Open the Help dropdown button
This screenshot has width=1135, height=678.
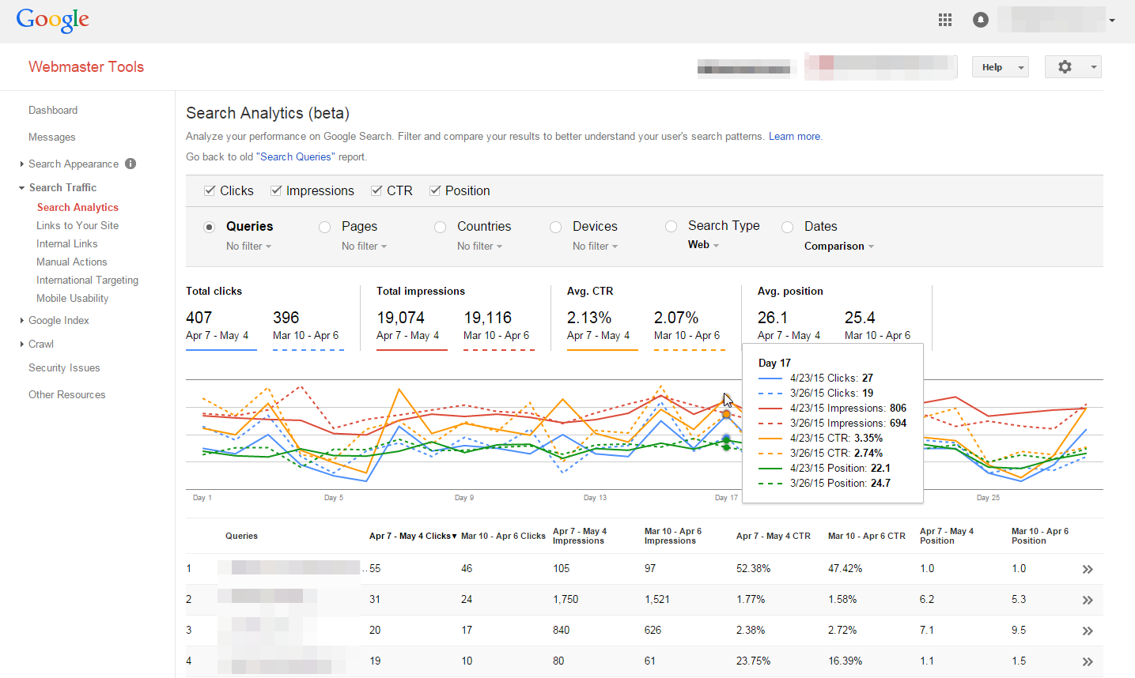click(1000, 67)
